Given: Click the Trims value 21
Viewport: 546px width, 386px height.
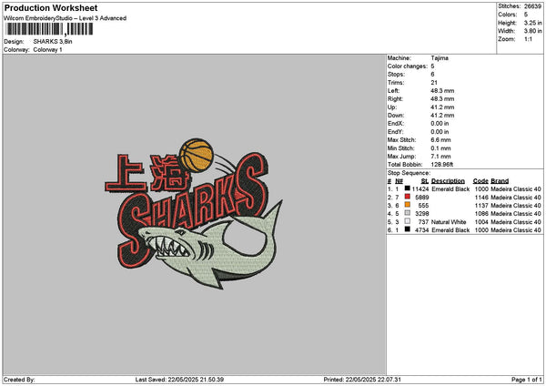Looking at the screenshot, I should [434, 83].
